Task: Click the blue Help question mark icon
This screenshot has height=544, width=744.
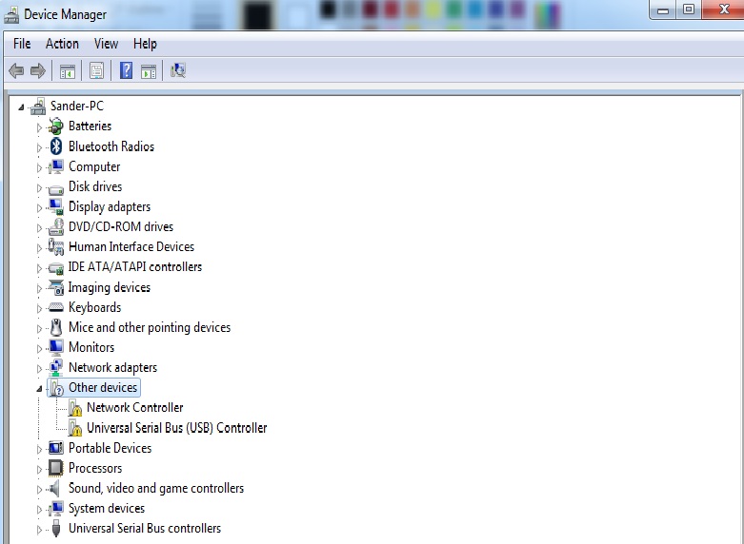Action: (126, 70)
